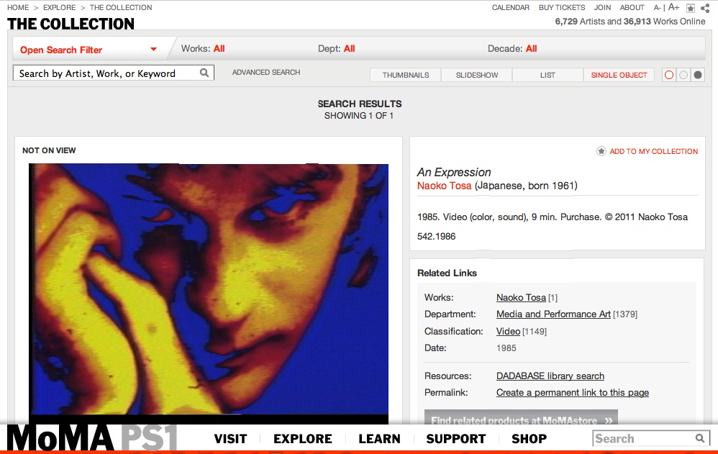Decrease text size with A-
Image resolution: width=718 pixels, height=454 pixels.
[657, 7]
